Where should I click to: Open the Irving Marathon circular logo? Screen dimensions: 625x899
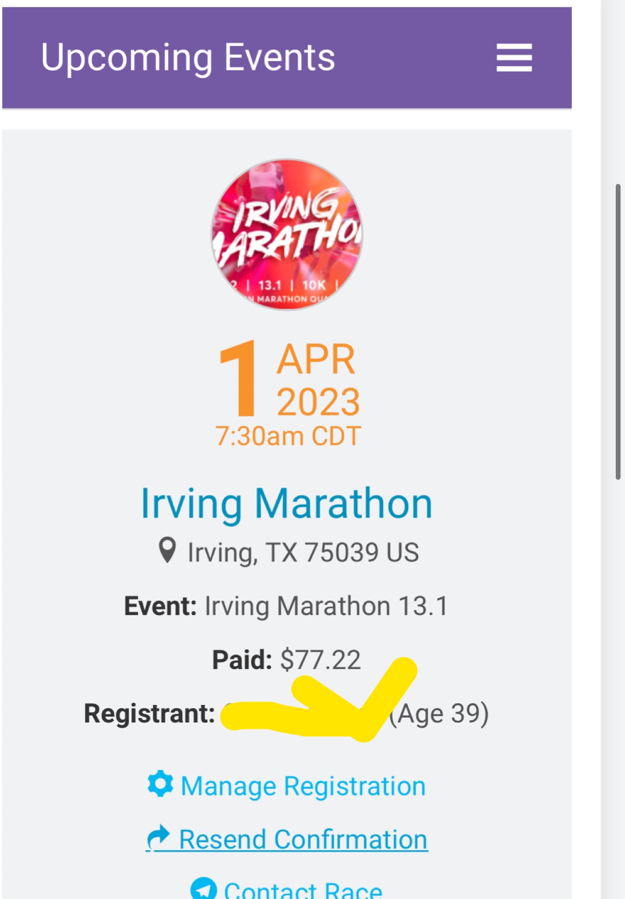(287, 234)
